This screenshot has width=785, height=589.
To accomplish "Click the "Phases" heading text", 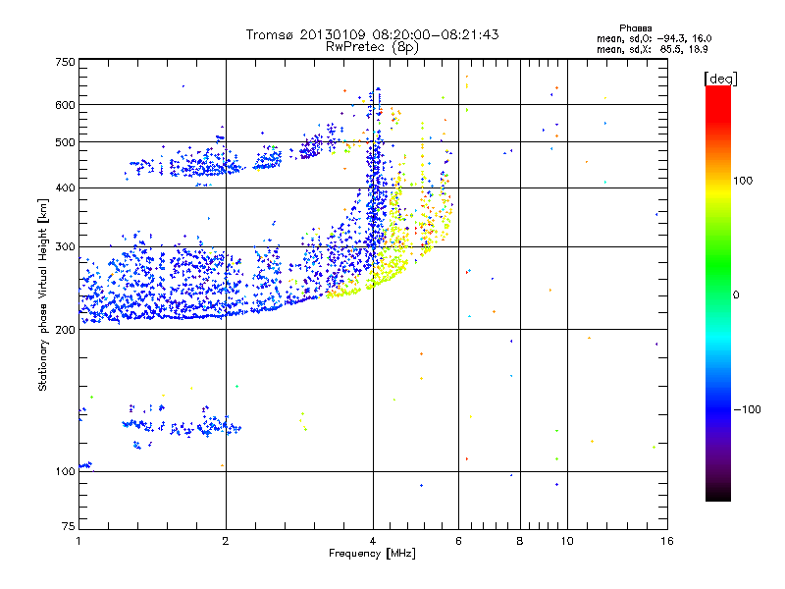I will tap(635, 28).
